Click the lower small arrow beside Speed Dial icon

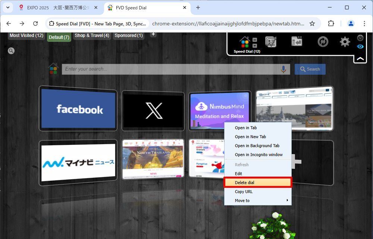coord(255,46)
